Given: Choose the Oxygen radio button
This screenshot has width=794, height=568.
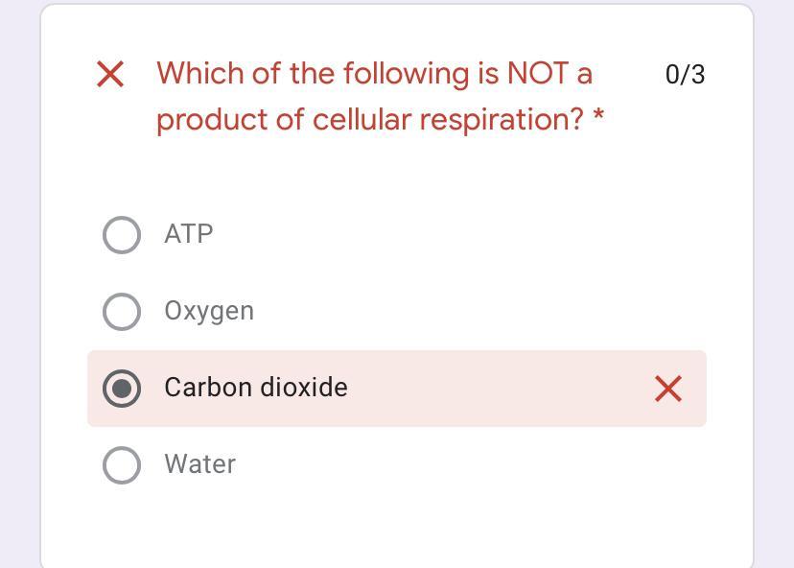Looking at the screenshot, I should [122, 312].
